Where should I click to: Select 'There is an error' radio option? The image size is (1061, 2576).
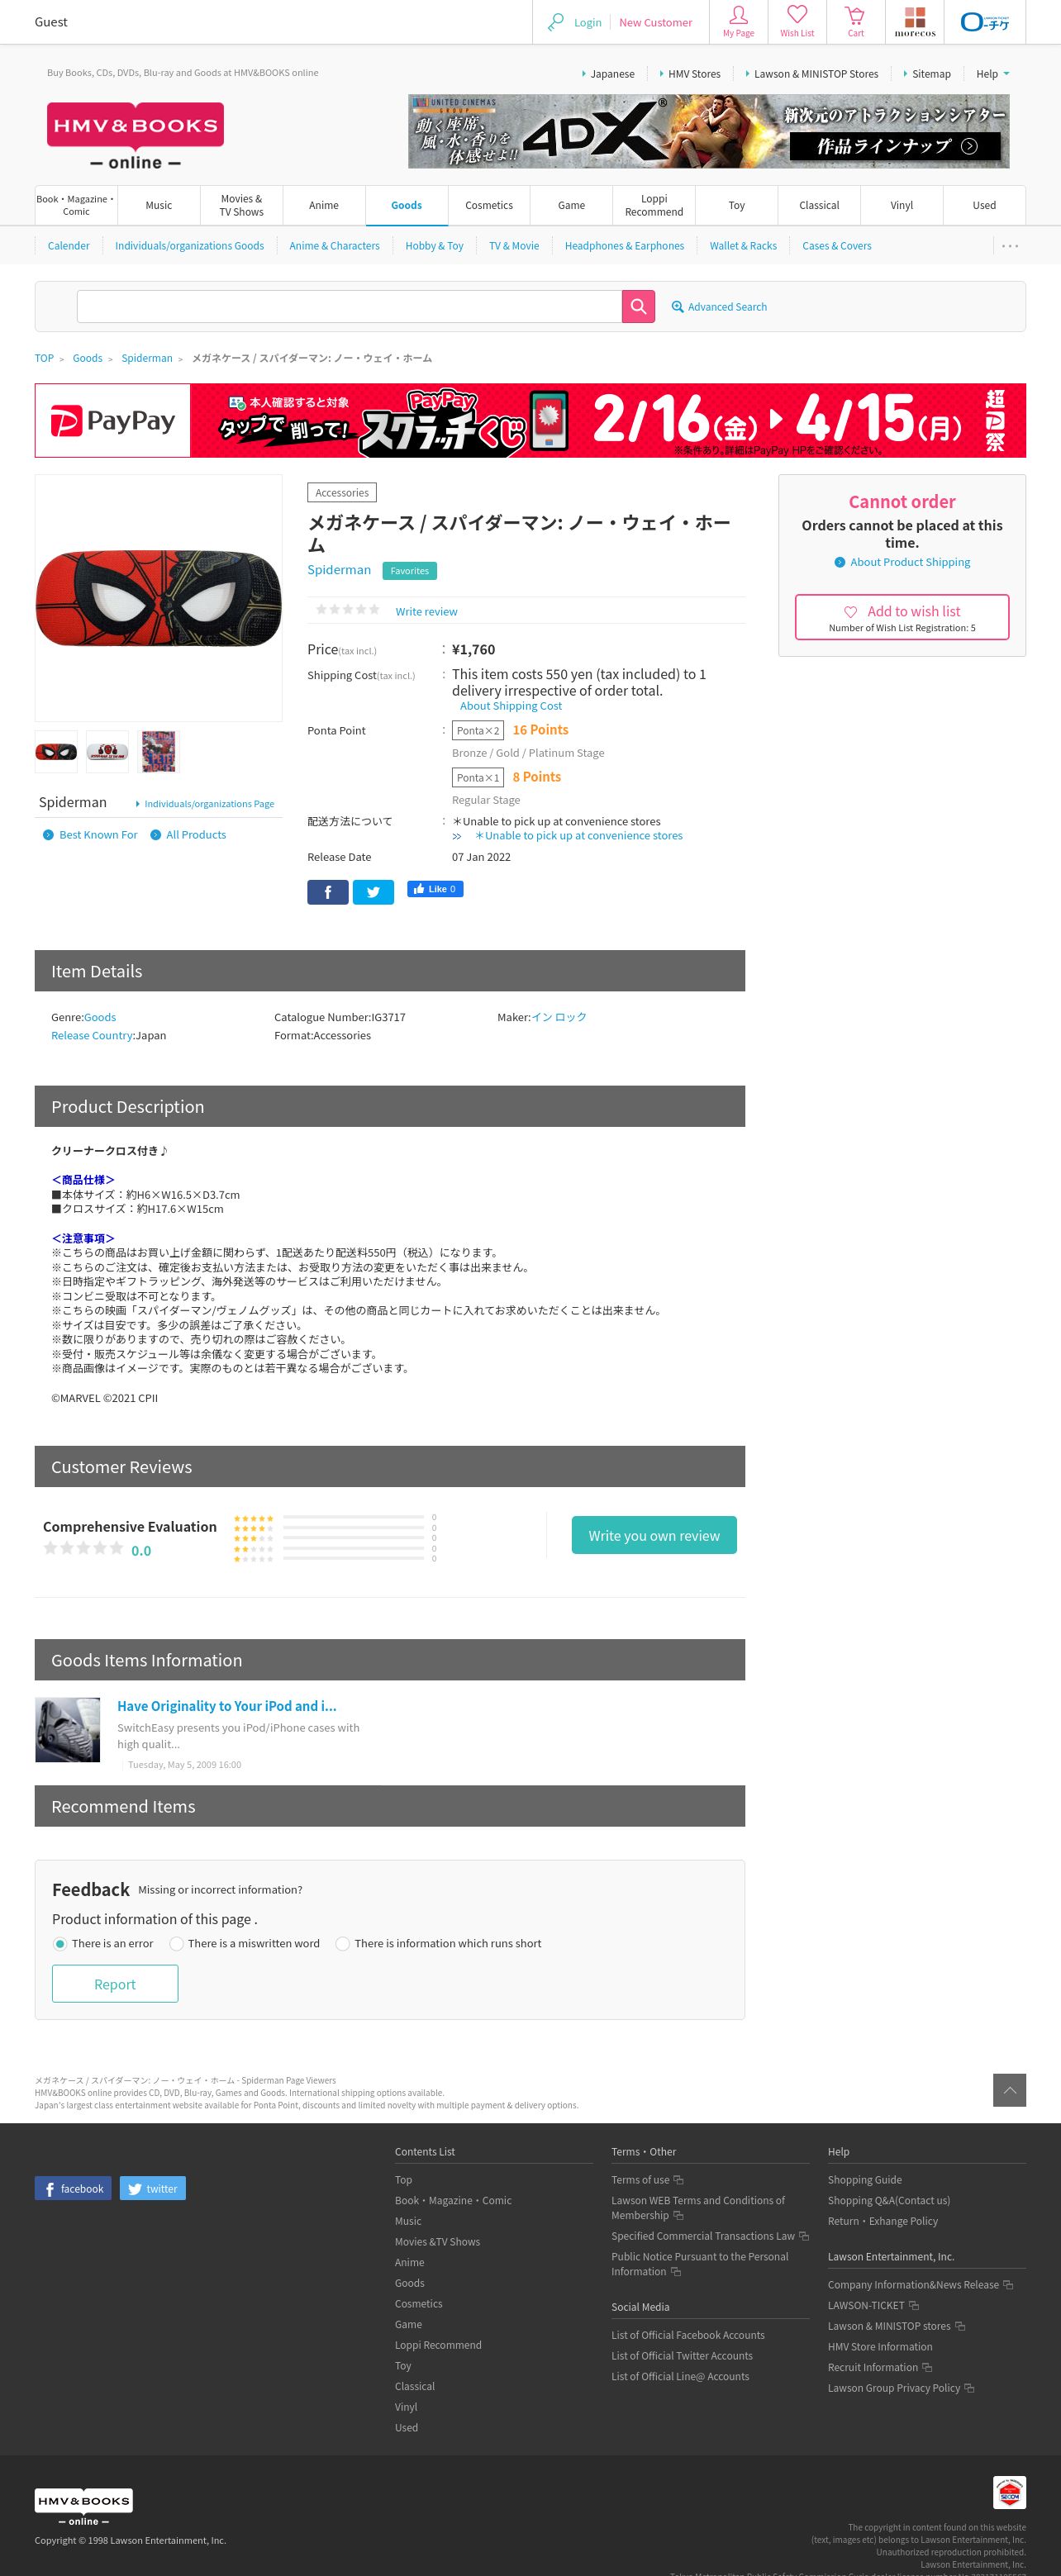pos(60,1943)
